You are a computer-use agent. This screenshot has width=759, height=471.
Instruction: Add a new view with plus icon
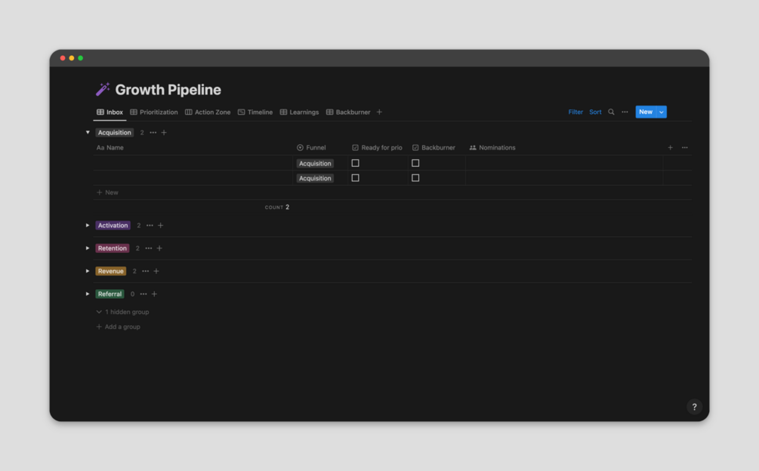[x=379, y=112]
